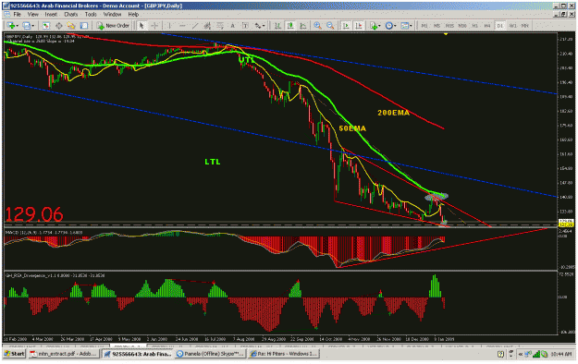
Task: Click the large 129.06 price label
Action: point(34,214)
